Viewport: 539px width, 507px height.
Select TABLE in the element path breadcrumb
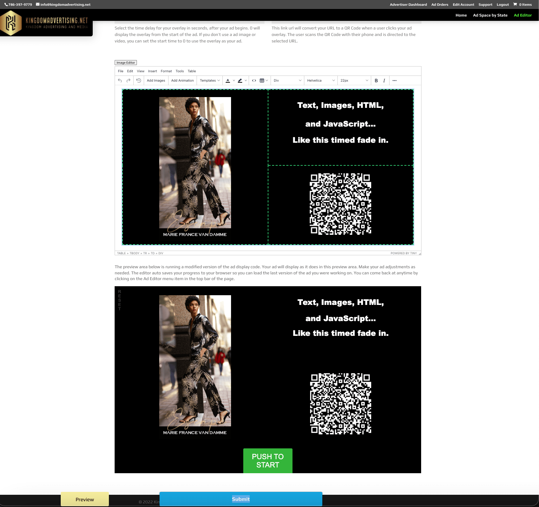122,253
